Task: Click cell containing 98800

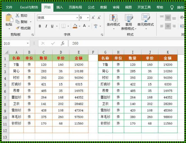Action: (x=168, y=117)
